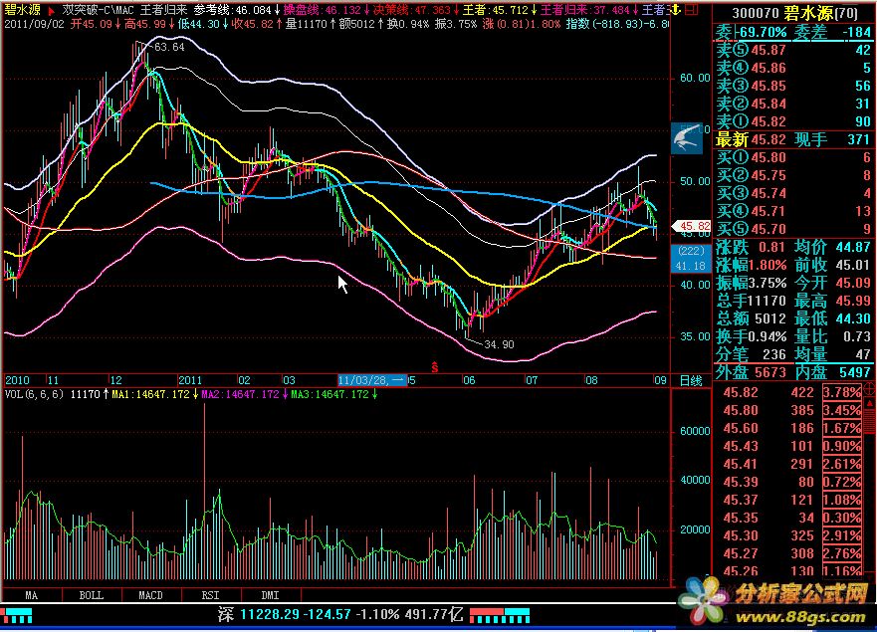
Task: Select the 买① 45.80 bid row
Action: coord(793,157)
